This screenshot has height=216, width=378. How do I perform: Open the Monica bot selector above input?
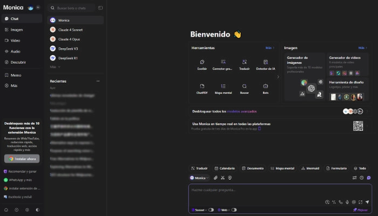click(199, 178)
